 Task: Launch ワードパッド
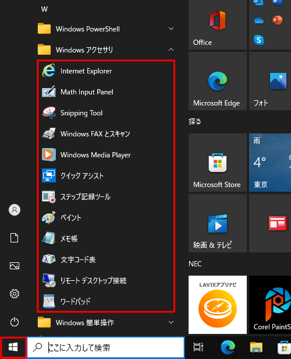point(106,301)
